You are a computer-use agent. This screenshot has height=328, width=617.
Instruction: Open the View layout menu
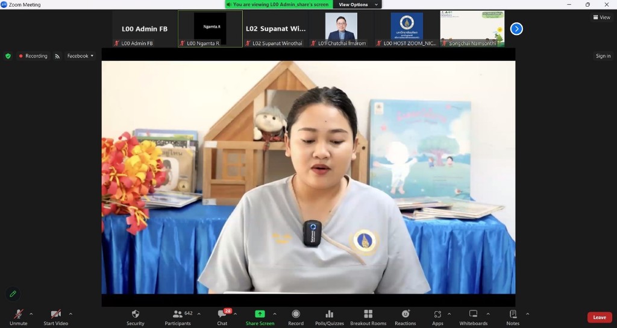(602, 17)
